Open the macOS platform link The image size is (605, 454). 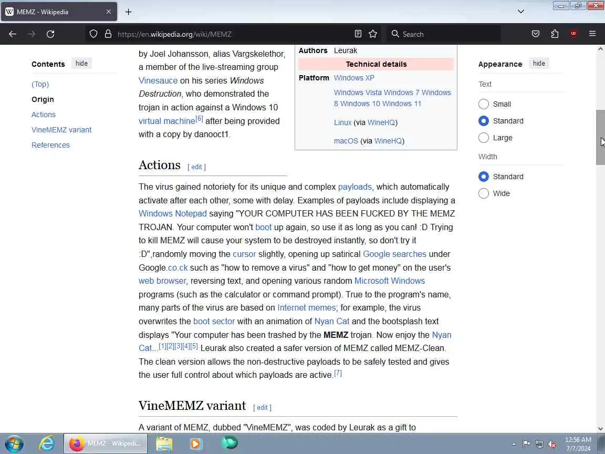click(346, 141)
